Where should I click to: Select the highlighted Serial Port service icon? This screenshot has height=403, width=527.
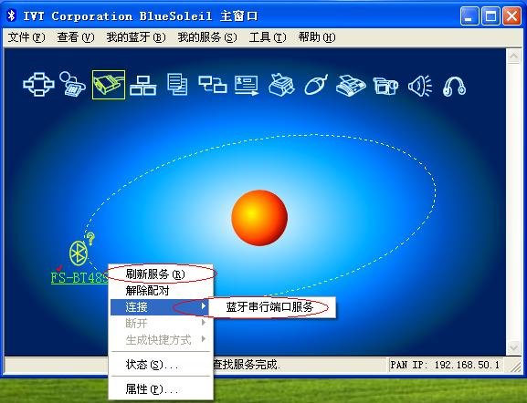click(x=109, y=85)
